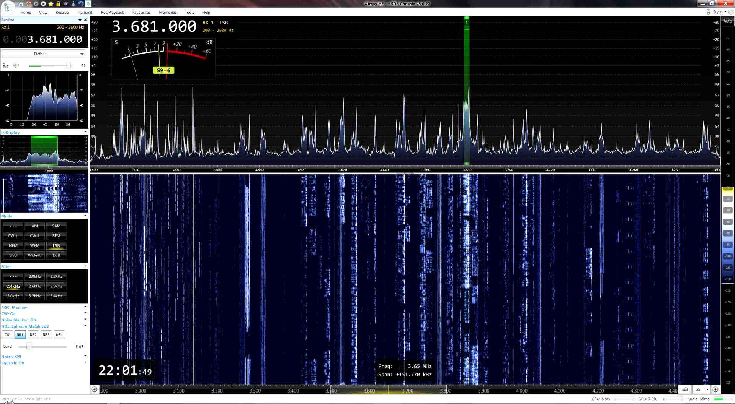Image resolution: width=735 pixels, height=404 pixels.
Task: Adjust the noise reduction Level slider
Action: coord(29,347)
